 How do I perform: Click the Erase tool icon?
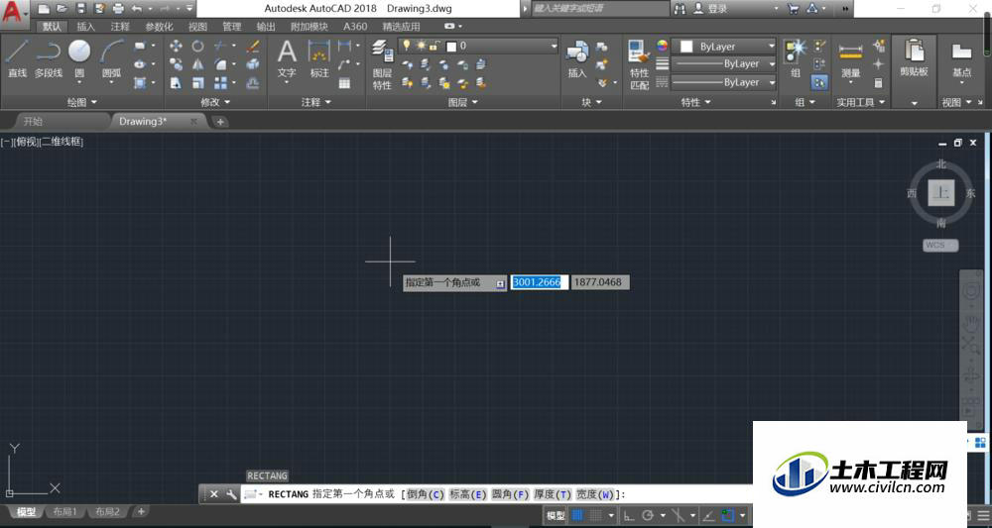click(253, 47)
